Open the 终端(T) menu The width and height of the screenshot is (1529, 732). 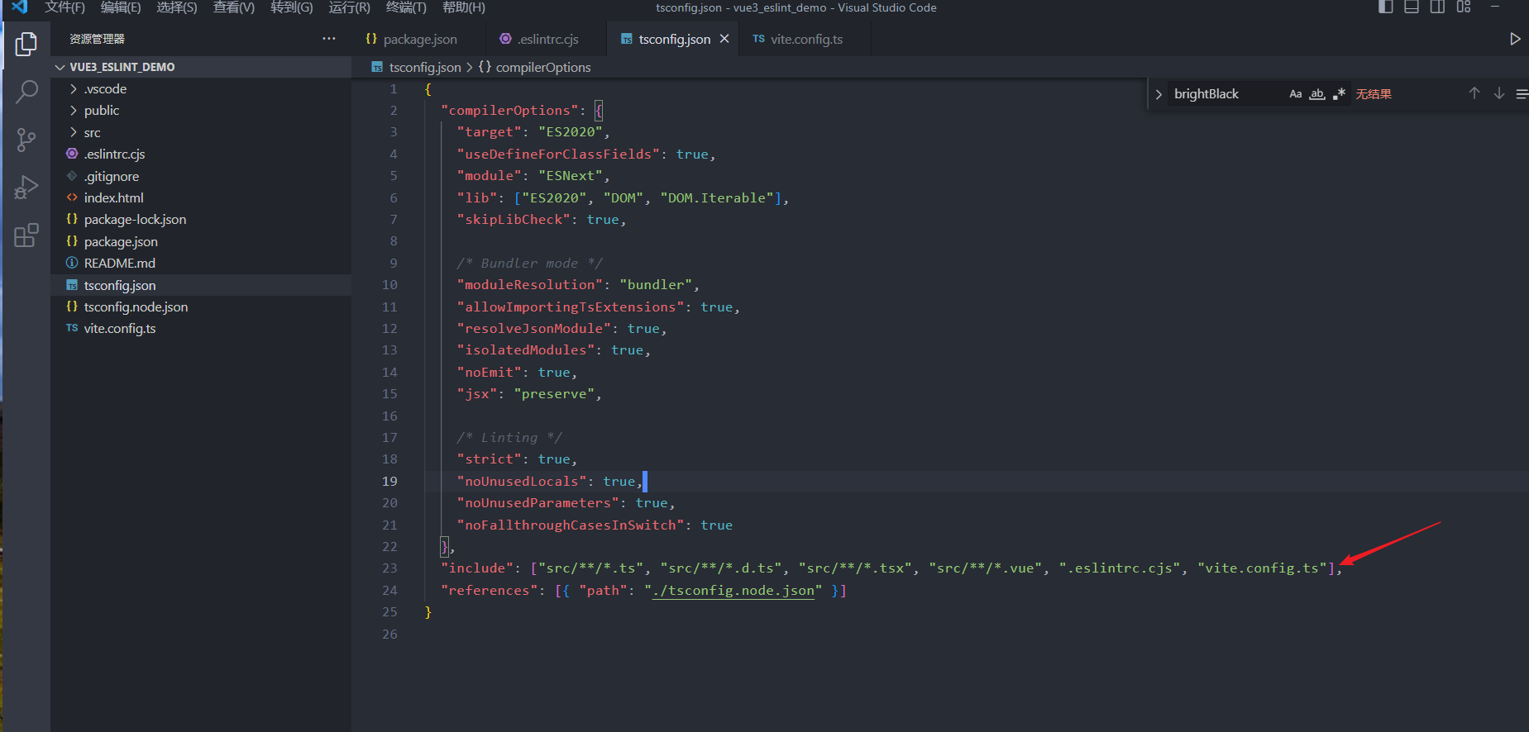pos(406,7)
